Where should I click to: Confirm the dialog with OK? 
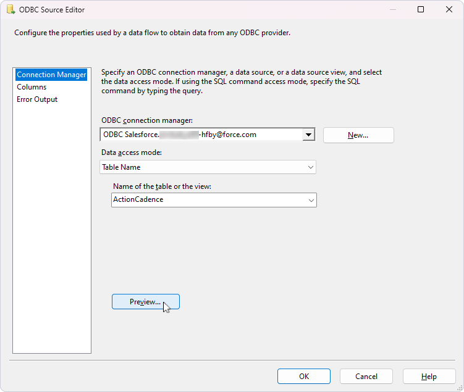click(x=303, y=377)
